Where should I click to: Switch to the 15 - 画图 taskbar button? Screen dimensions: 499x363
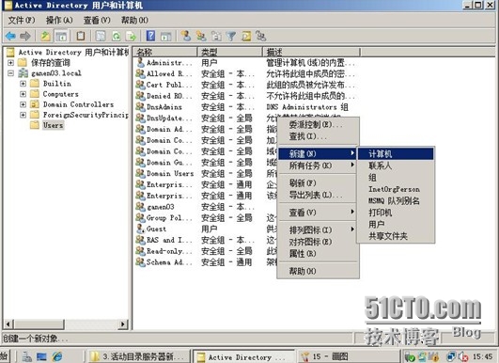click(348, 357)
